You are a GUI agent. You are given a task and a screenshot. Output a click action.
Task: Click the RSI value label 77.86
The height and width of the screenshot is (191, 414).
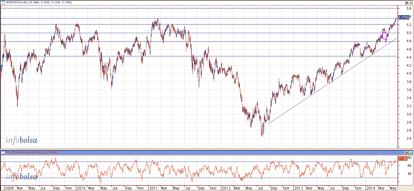click(x=402, y=158)
